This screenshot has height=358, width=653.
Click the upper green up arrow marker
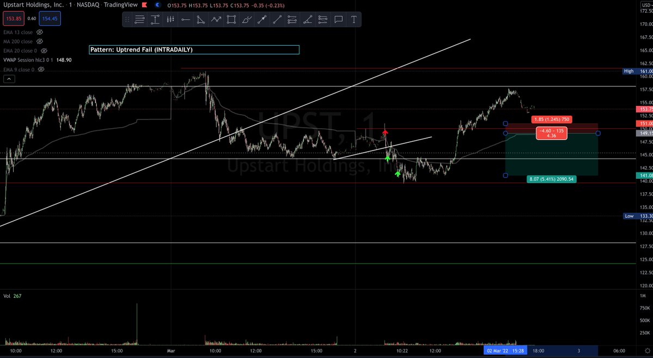pyautogui.click(x=387, y=159)
